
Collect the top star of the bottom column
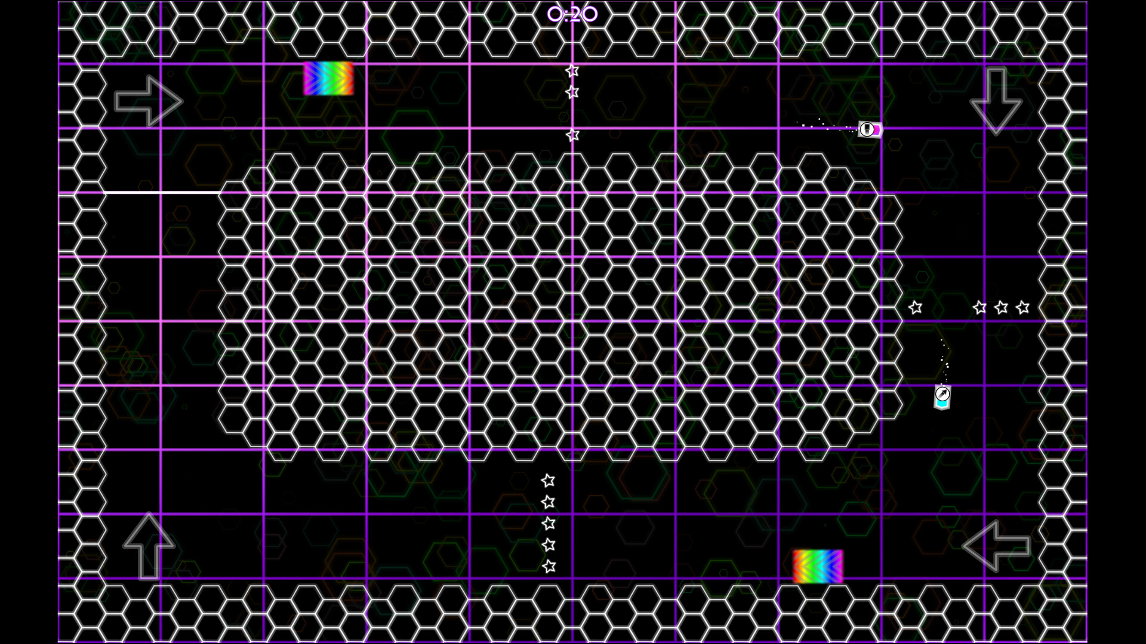pyautogui.click(x=548, y=481)
